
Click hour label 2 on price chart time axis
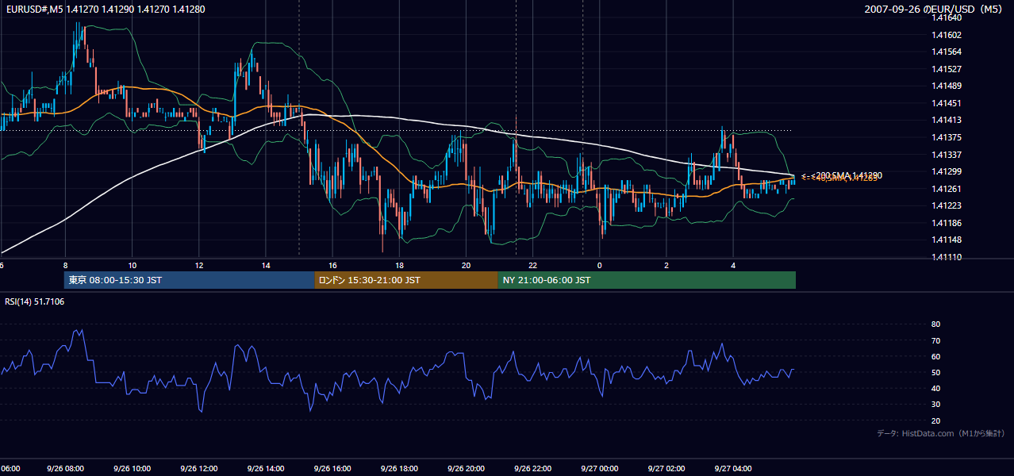point(666,265)
